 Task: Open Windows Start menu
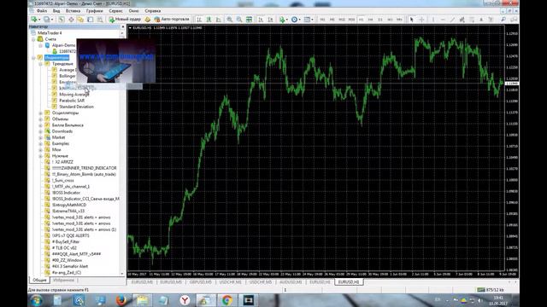tap(36, 300)
